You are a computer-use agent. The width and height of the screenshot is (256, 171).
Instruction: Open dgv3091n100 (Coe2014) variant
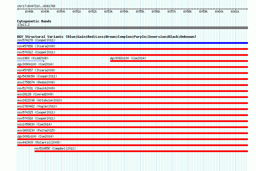pos(35,136)
